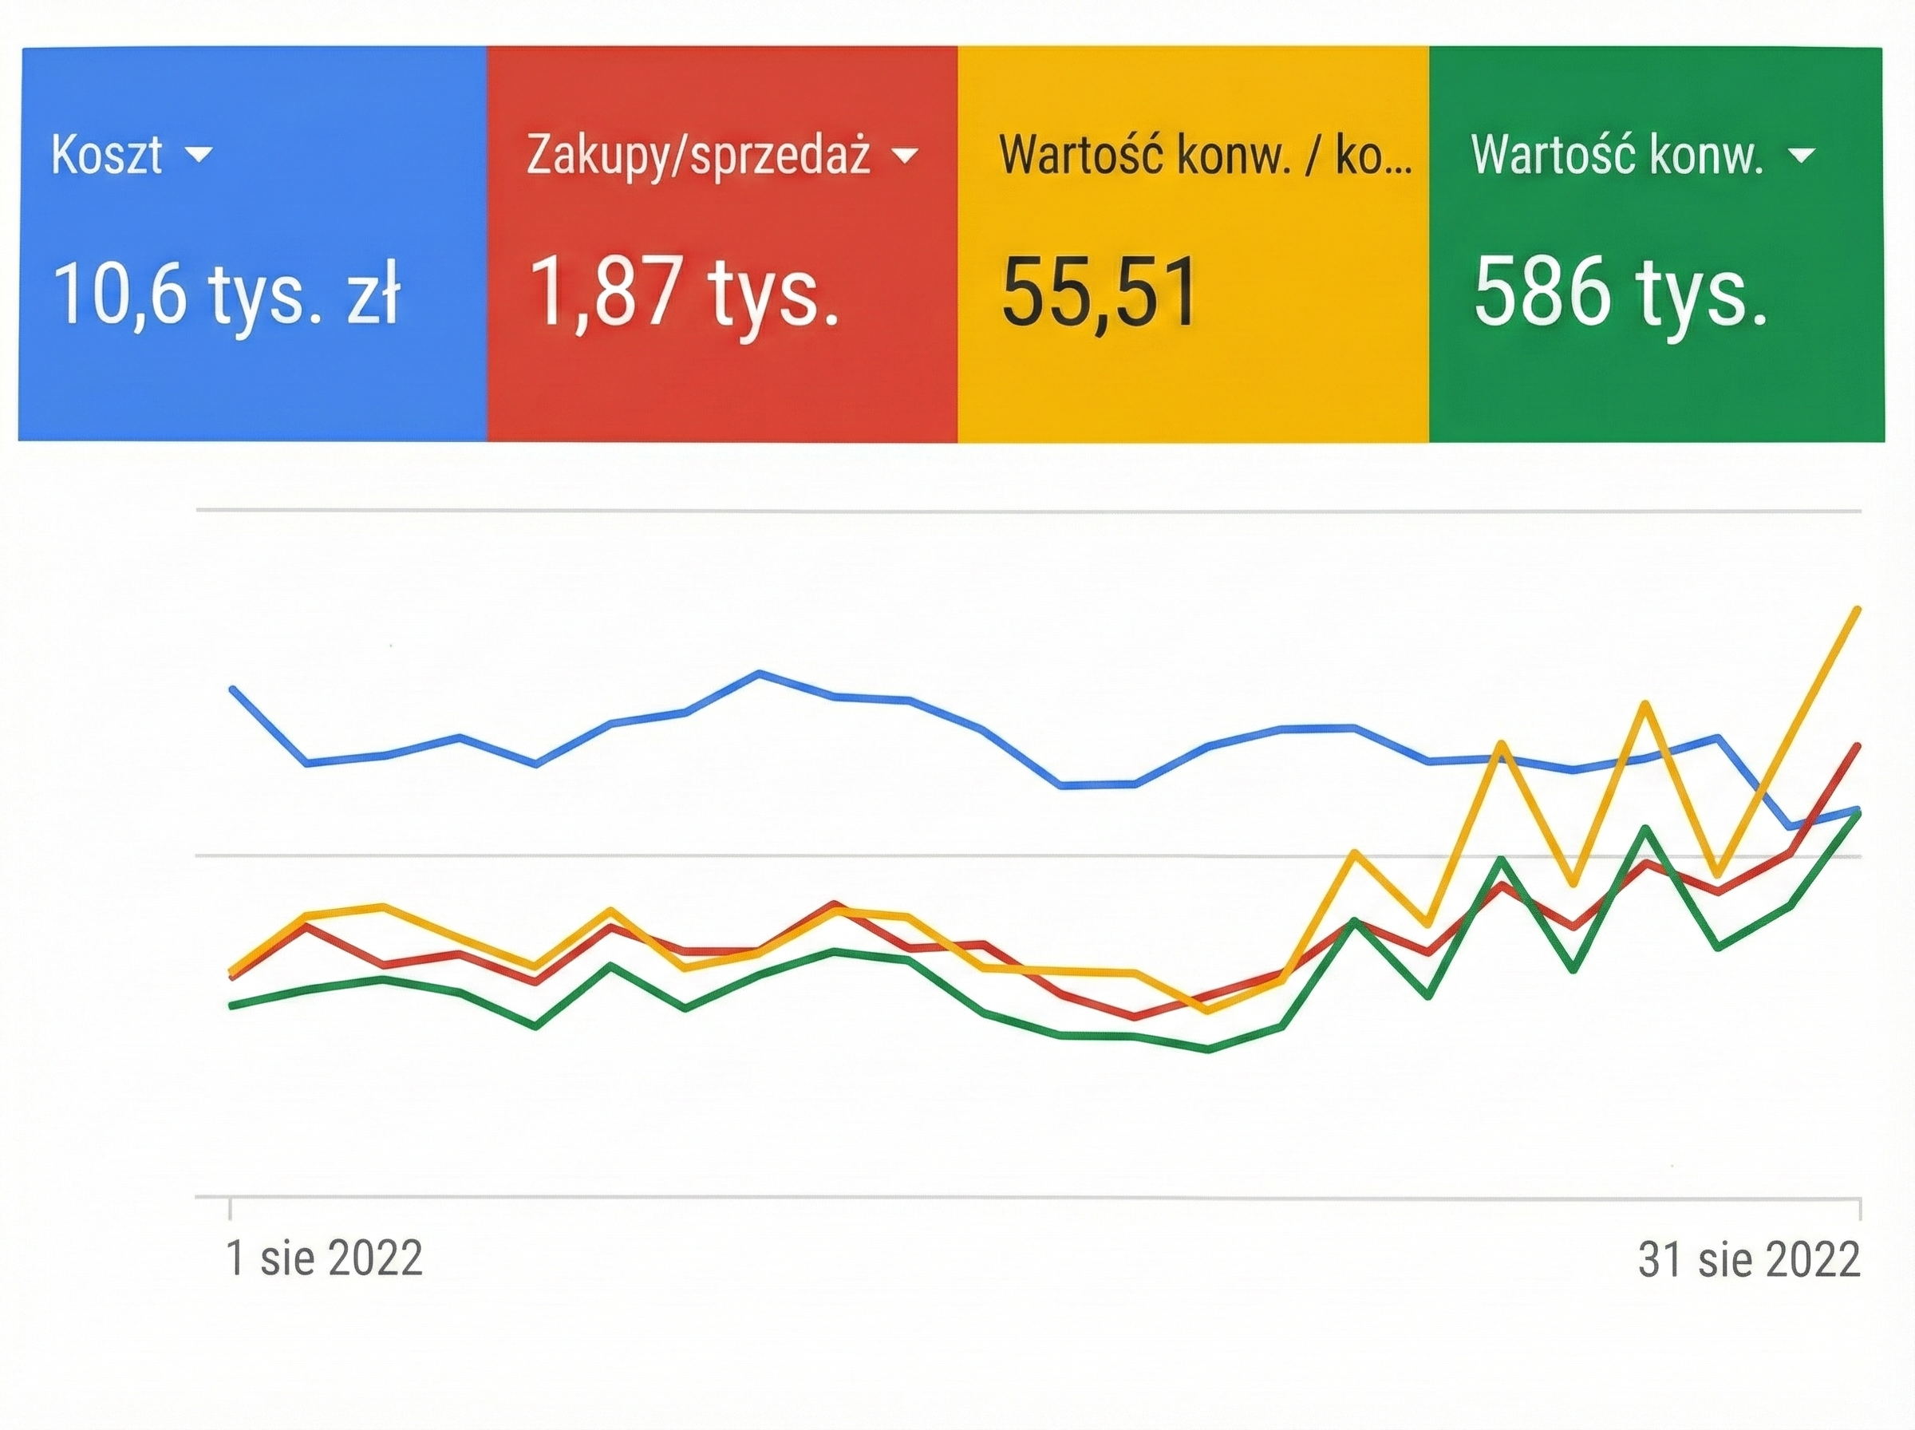The height and width of the screenshot is (1430, 1915).
Task: Click the green line's starting point
Action: point(231,1005)
